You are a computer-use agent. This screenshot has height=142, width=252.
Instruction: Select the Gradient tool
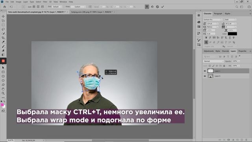click(3, 55)
